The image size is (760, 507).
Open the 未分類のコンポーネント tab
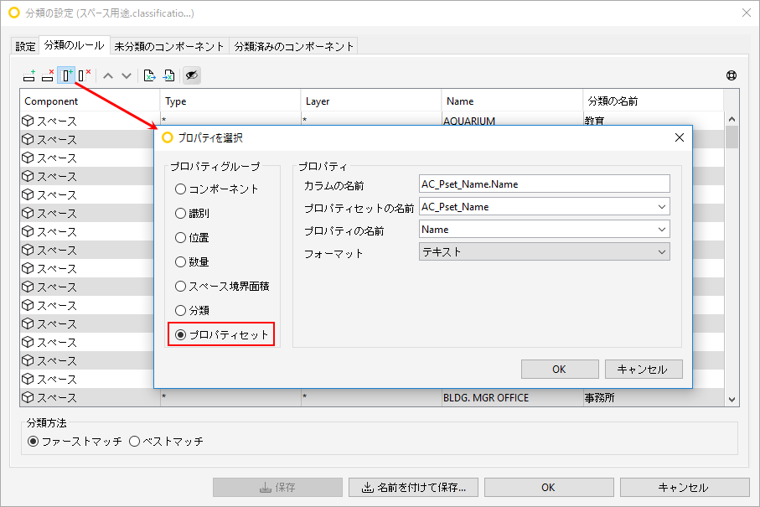169,47
